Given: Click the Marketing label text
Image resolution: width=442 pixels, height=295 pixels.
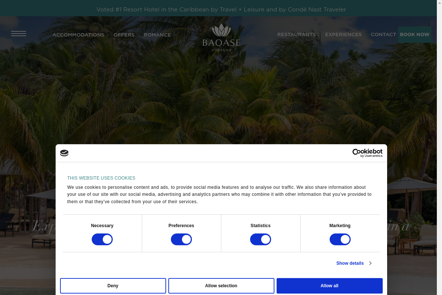Looking at the screenshot, I should (340, 226).
